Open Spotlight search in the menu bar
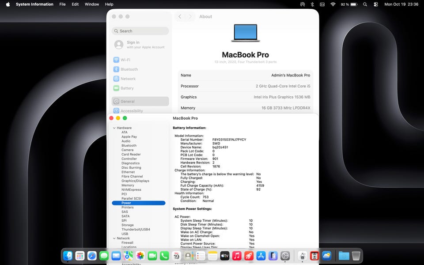This screenshot has width=424, height=265. tap(365, 4)
